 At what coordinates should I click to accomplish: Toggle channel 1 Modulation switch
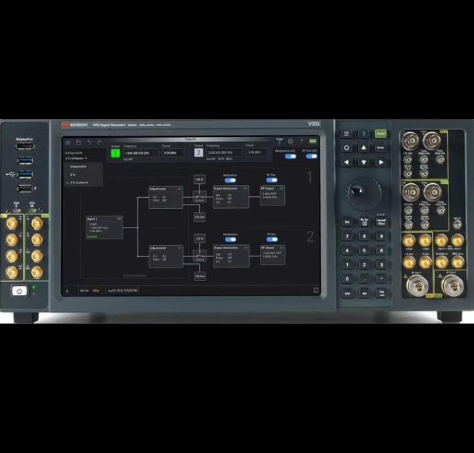[230, 180]
